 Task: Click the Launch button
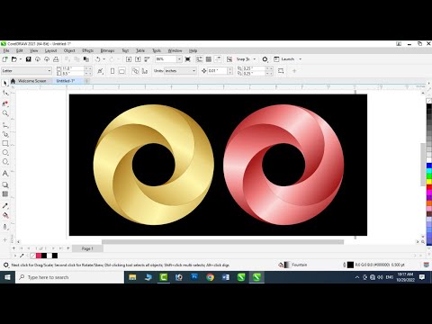point(283,59)
